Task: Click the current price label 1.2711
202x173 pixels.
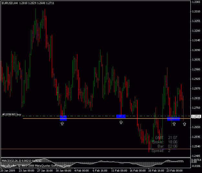Action: coord(196,117)
